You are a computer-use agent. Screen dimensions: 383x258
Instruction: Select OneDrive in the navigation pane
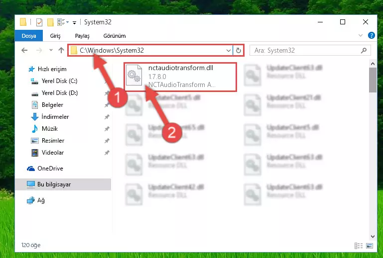coord(45,169)
